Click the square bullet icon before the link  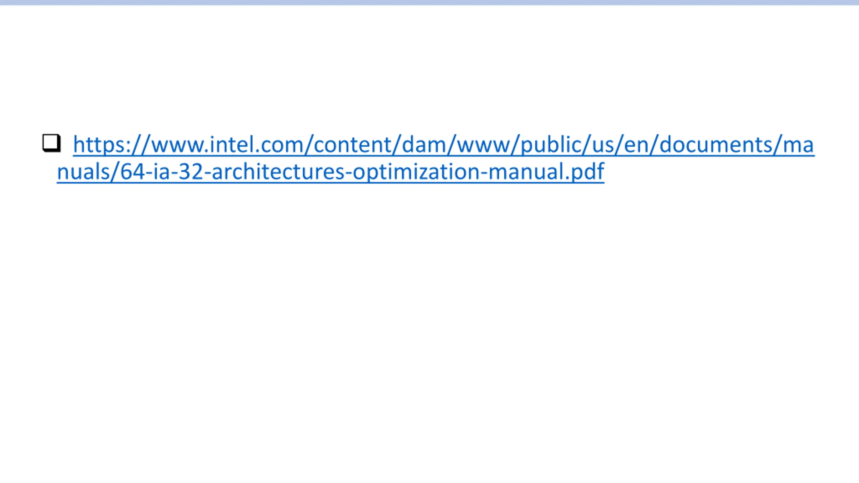[52, 143]
